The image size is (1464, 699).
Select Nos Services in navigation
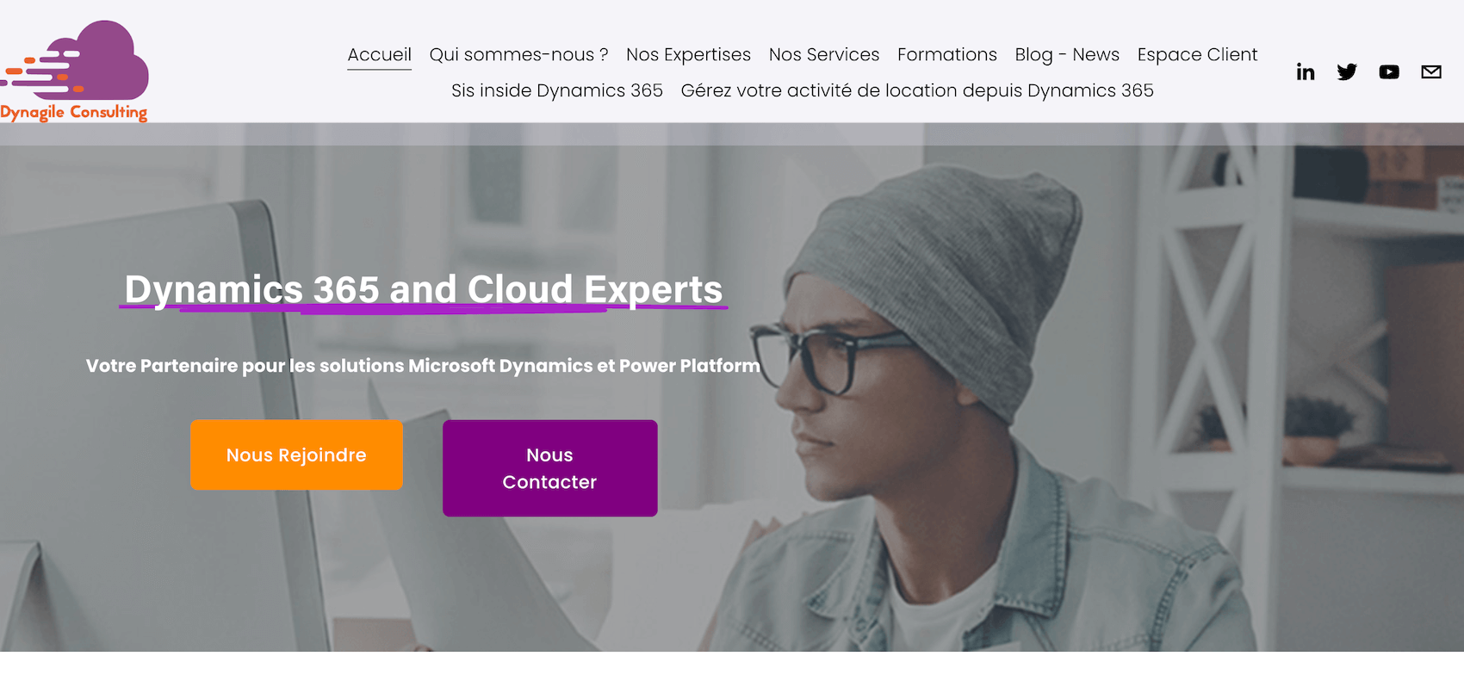(824, 55)
